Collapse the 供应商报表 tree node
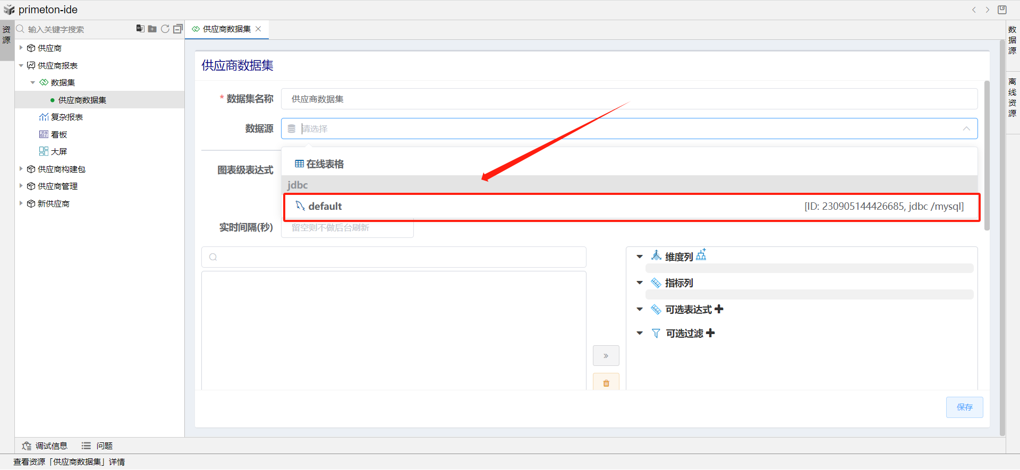 [x=21, y=65]
